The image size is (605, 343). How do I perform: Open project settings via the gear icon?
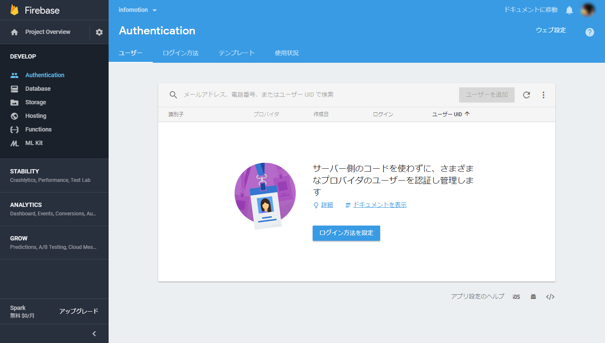tap(98, 32)
